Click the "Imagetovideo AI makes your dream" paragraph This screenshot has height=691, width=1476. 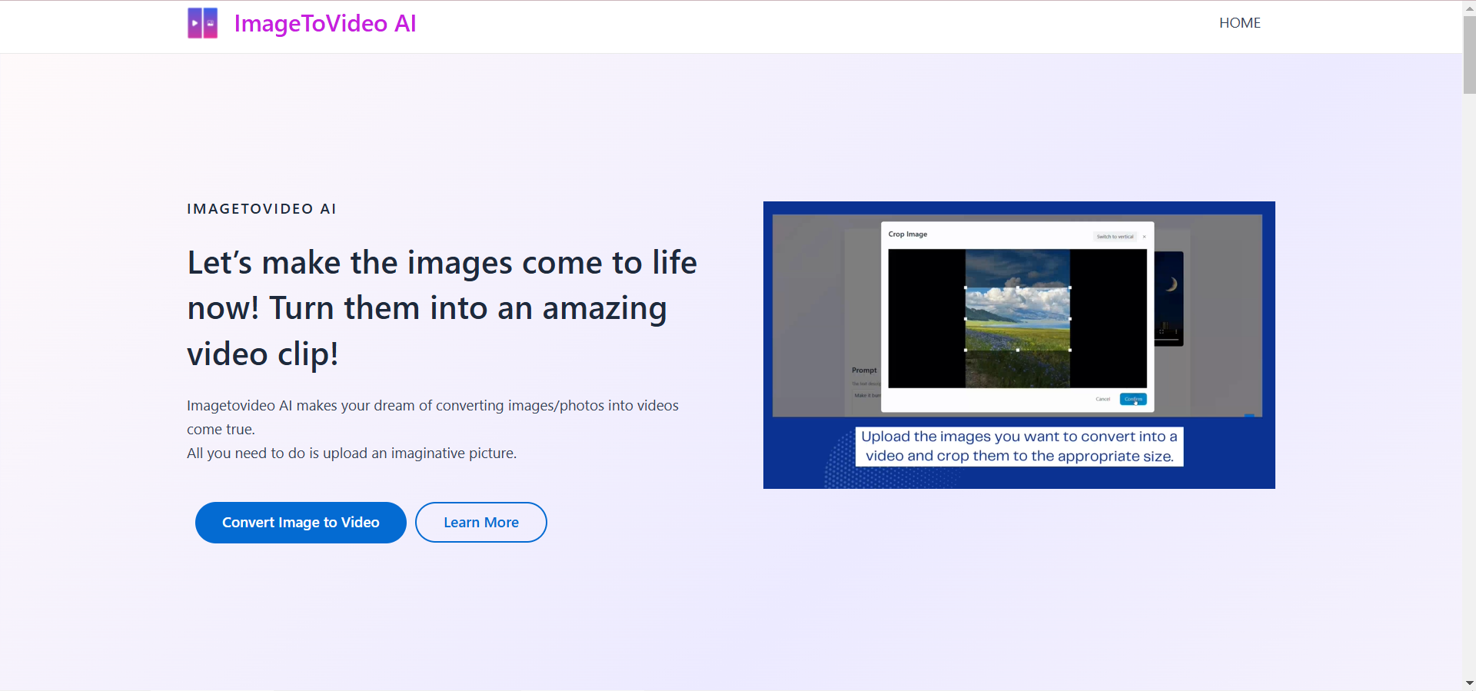pos(433,417)
